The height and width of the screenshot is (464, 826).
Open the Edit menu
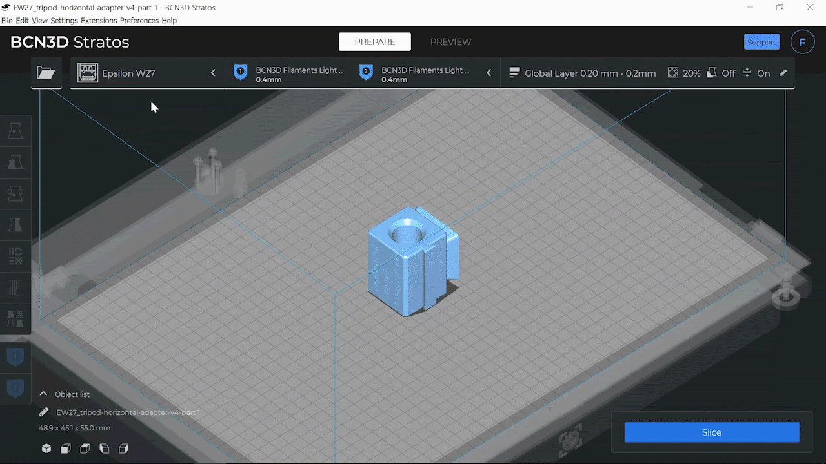[22, 21]
